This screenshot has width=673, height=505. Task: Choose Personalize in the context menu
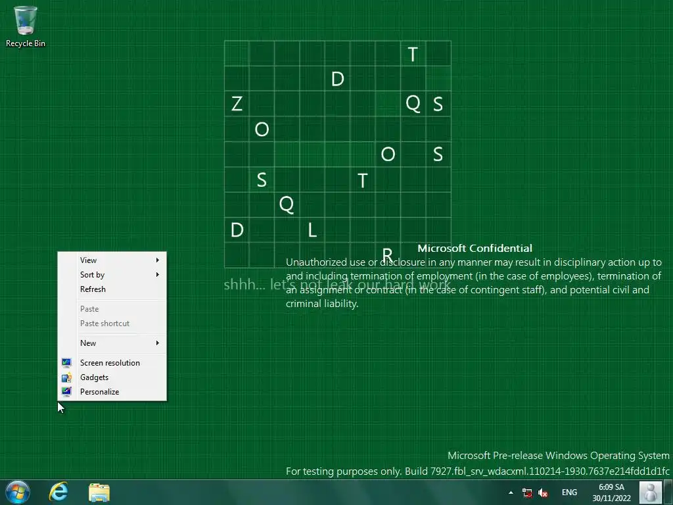[x=112, y=392]
